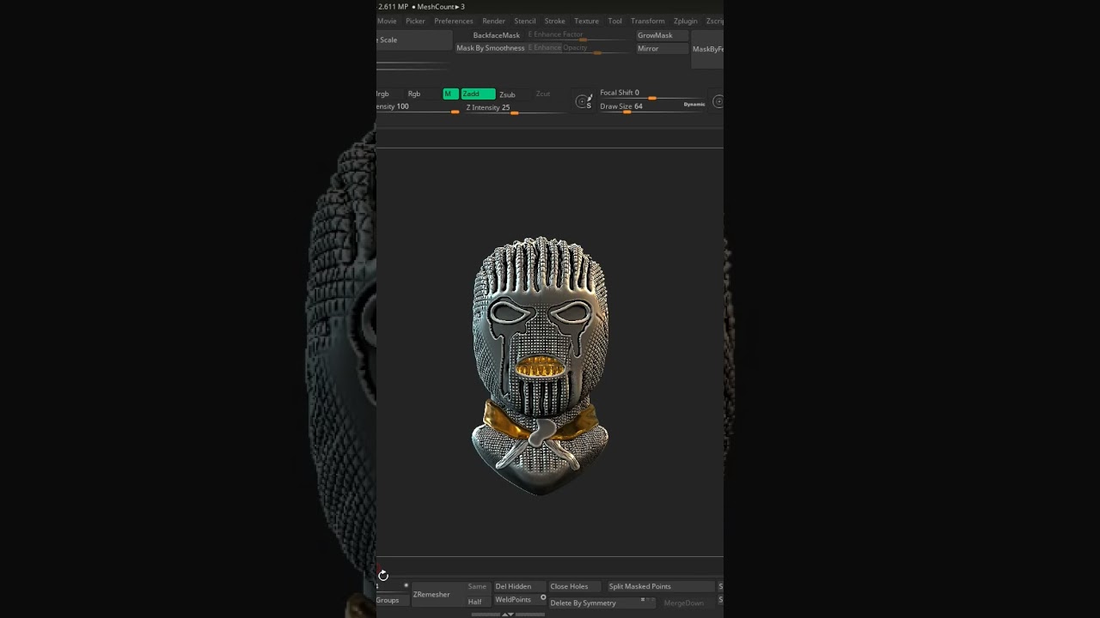The width and height of the screenshot is (1100, 618).
Task: Click the brush stroke S icon
Action: tap(584, 102)
